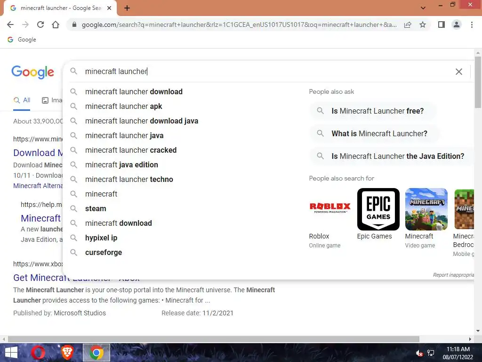The height and width of the screenshot is (362, 482).
Task: Launch Brave browser from the taskbar
Action: 67,353
